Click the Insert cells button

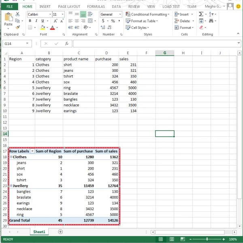(183, 14)
